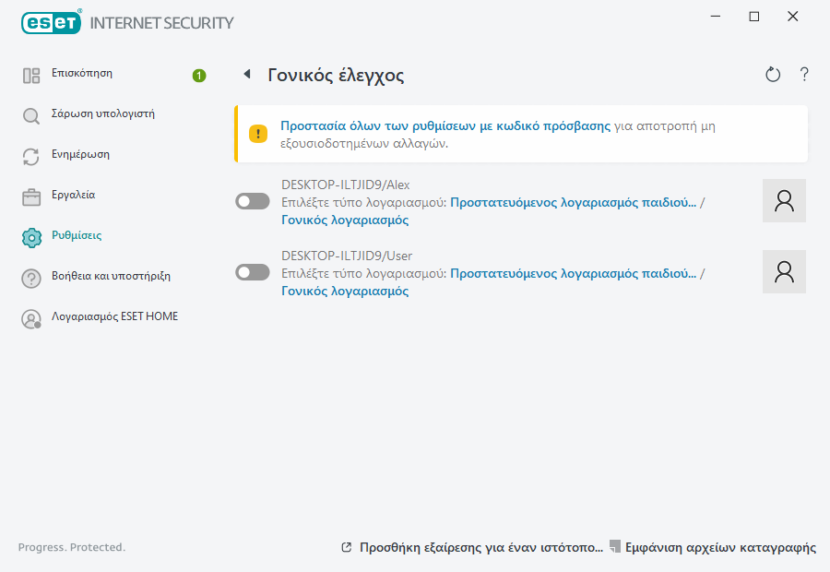
Task: Click the user avatar icon for User's account
Action: [784, 271]
